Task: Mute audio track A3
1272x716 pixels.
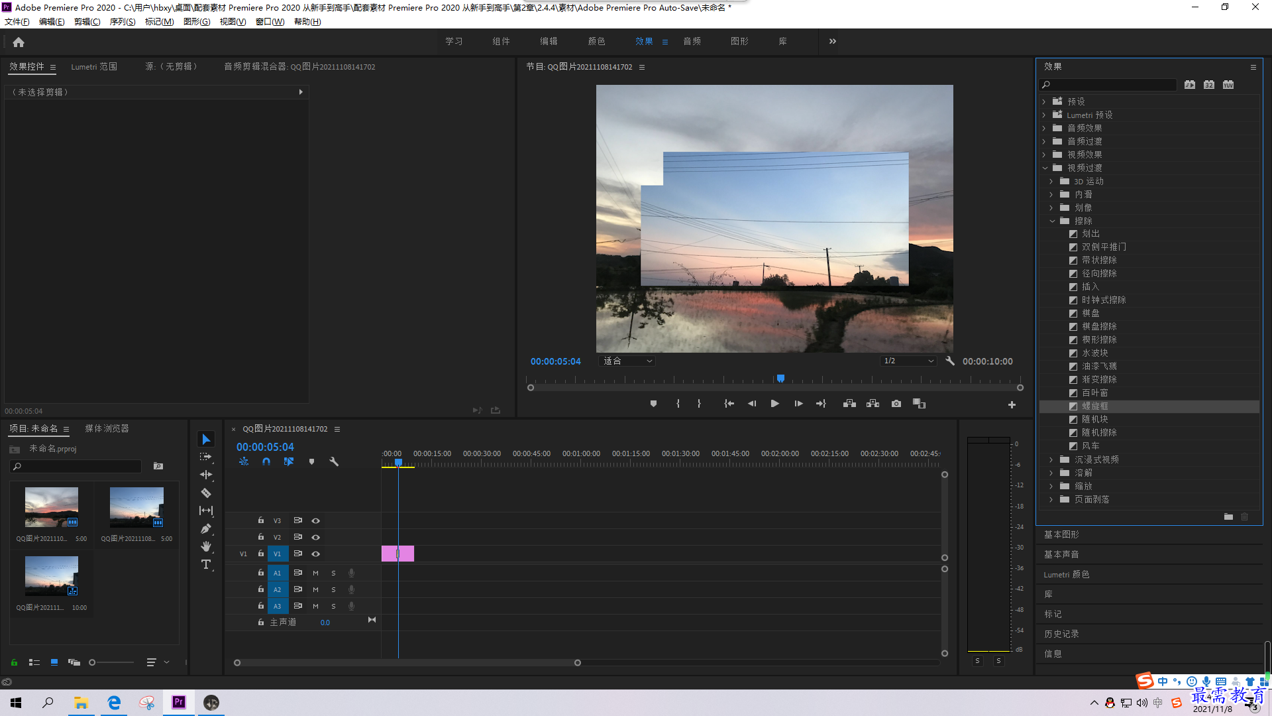Action: coord(315,606)
